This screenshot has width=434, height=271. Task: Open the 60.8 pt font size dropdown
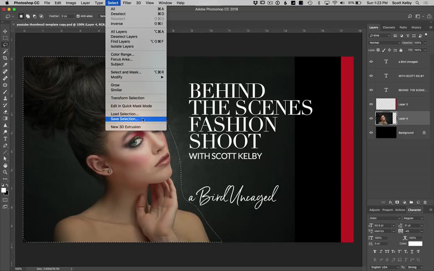pos(393,225)
